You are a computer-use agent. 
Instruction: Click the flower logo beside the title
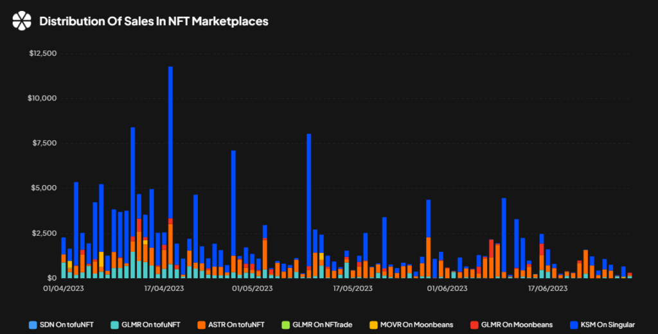[22, 21]
